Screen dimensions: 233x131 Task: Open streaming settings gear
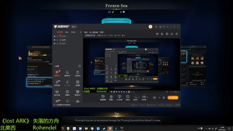164,98
